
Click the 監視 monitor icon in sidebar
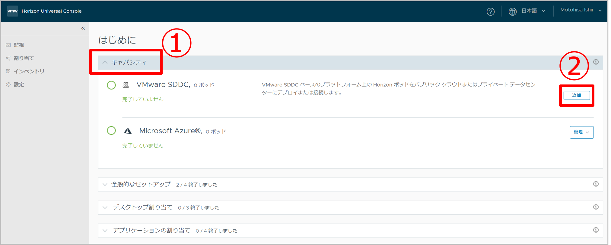coord(8,45)
